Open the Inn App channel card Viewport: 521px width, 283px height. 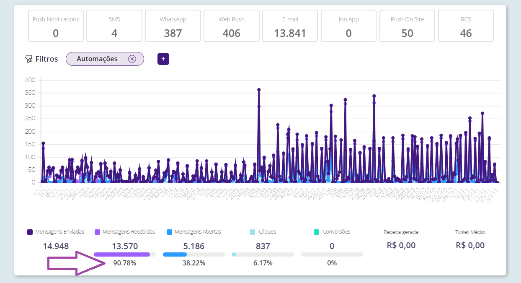tap(349, 26)
